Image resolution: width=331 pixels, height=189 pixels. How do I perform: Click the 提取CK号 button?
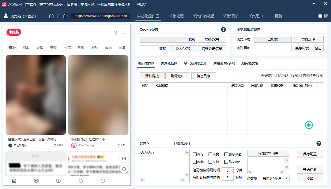point(212,40)
